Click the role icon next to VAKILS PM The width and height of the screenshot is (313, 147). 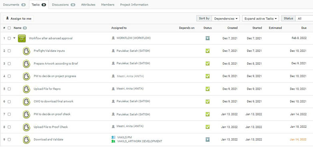click(113, 137)
